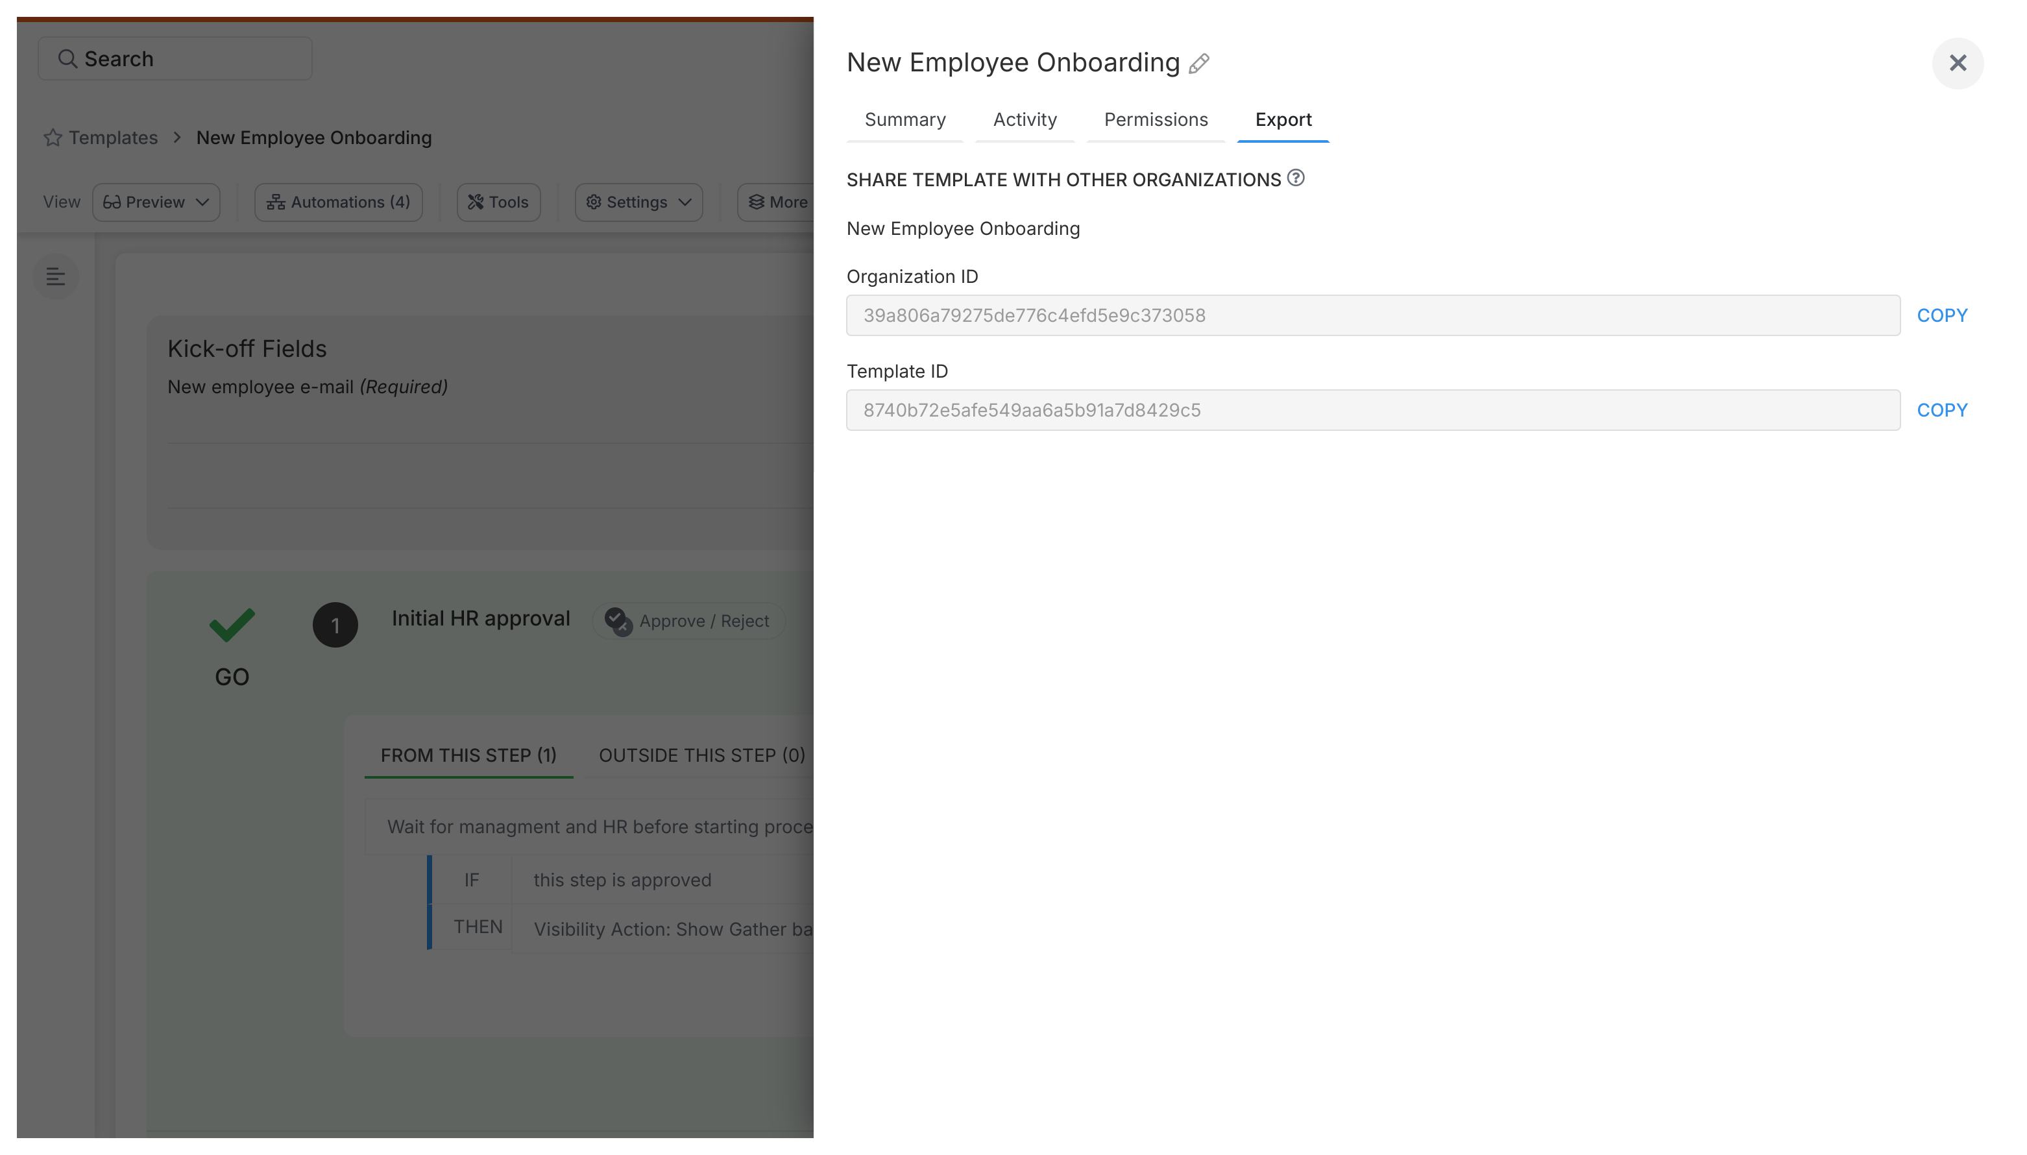Click the step number 1 badge
This screenshot has width=2027, height=1155.
tap(335, 625)
